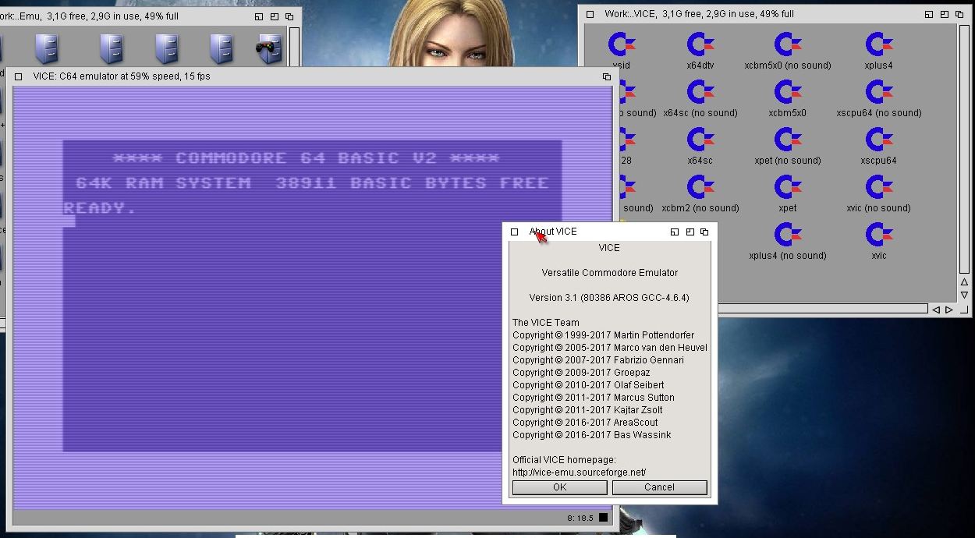Click the down scroll arrow in Work:..VICE window

964,296
